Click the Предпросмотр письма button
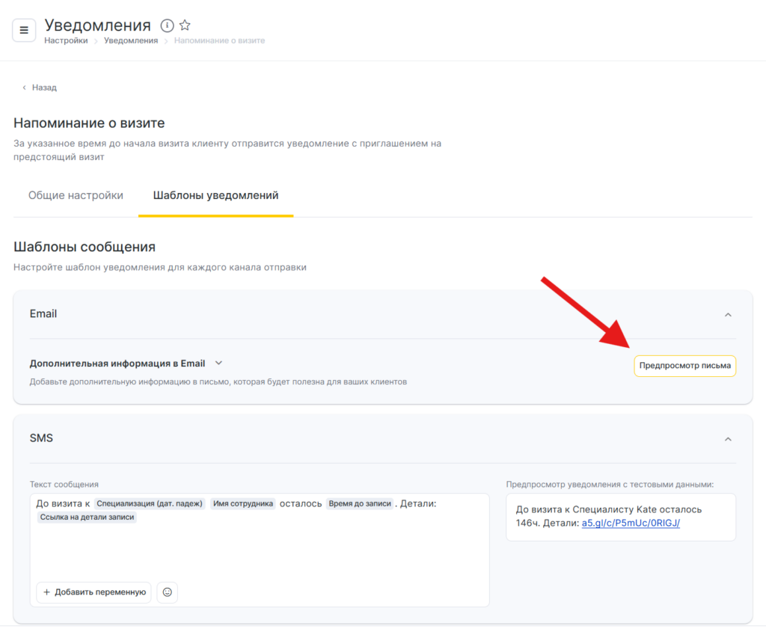 point(684,366)
